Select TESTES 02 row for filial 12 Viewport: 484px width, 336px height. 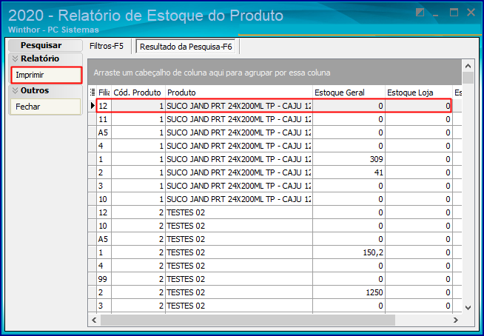point(275,212)
